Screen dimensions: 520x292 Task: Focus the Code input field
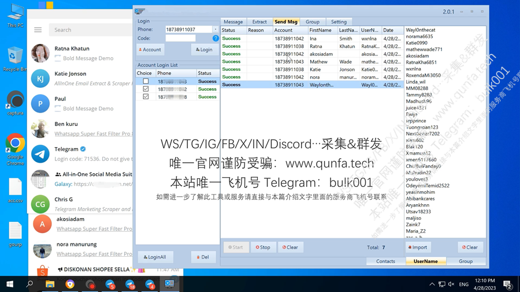[x=181, y=39]
